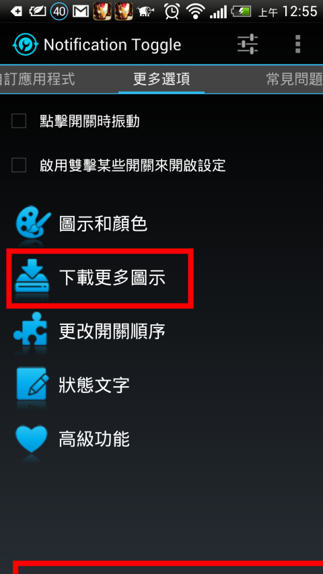Select the 更多選項 tab
The image size is (323, 574).
pyautogui.click(x=161, y=79)
